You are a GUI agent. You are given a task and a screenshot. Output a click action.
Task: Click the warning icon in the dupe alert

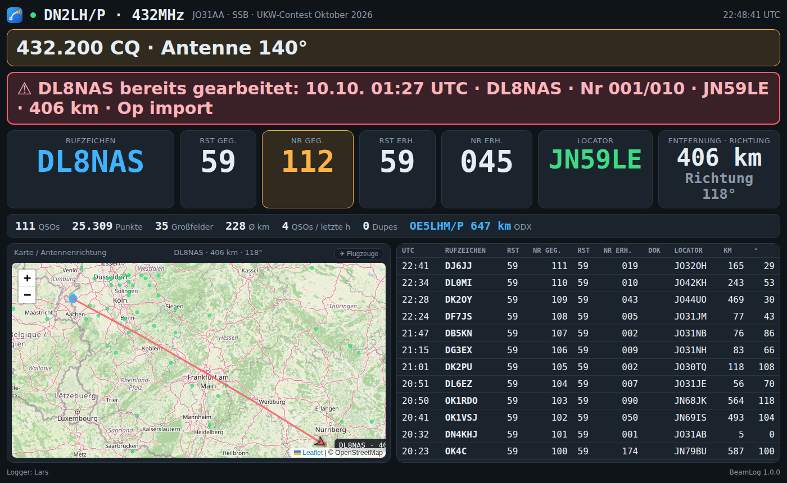tap(24, 88)
